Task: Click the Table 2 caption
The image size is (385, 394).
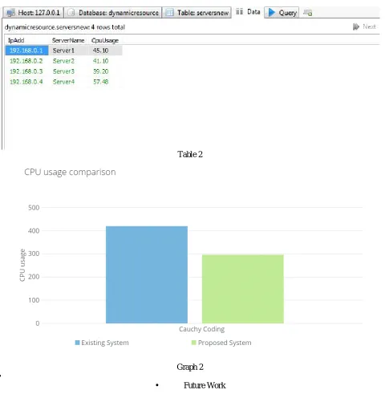Action: [x=190, y=154]
